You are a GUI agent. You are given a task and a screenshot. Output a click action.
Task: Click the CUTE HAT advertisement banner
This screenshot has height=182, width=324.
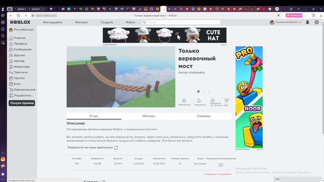point(165,35)
